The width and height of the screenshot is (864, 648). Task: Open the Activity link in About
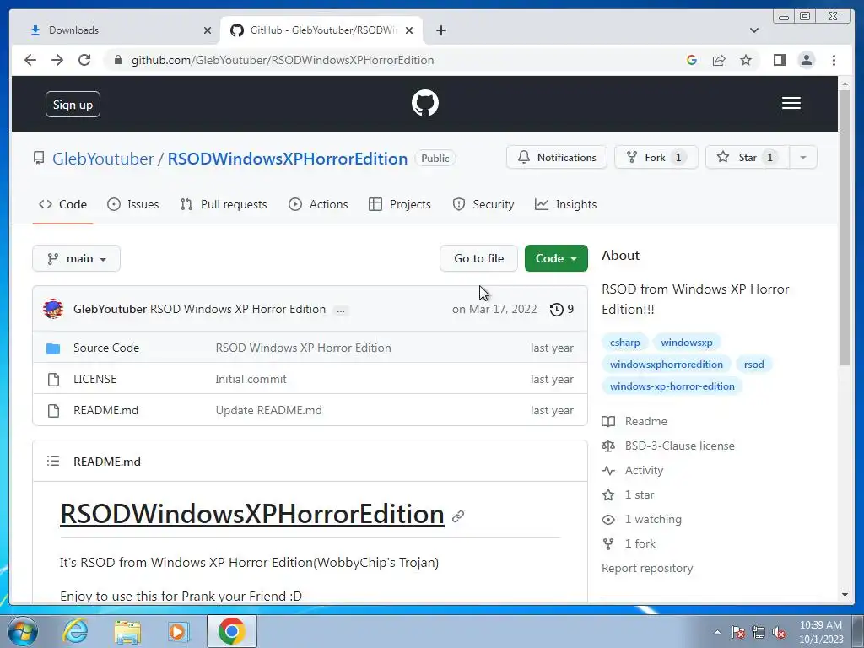(x=644, y=470)
